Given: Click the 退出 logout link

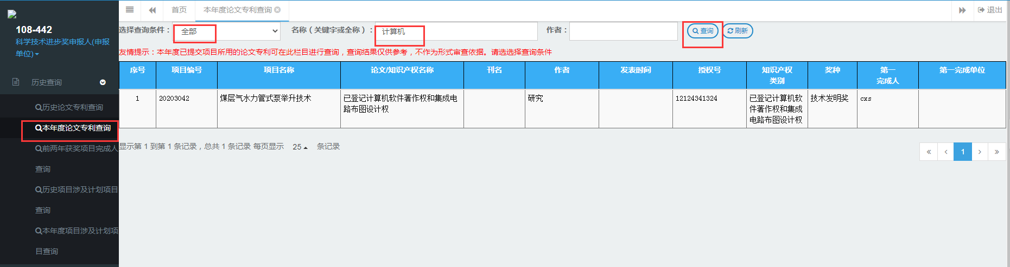Looking at the screenshot, I should click(990, 10).
